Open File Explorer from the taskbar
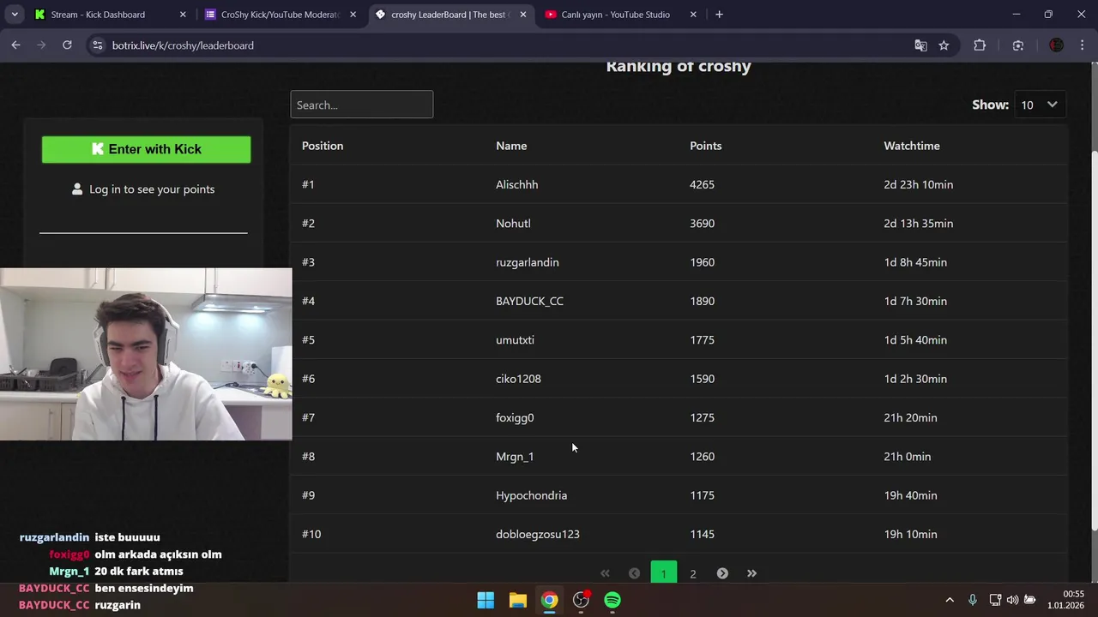 [x=517, y=600]
